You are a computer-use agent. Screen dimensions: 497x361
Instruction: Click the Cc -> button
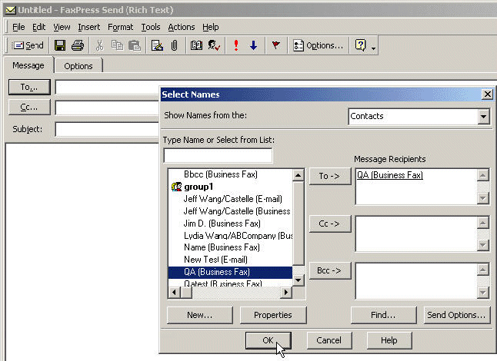click(x=329, y=224)
